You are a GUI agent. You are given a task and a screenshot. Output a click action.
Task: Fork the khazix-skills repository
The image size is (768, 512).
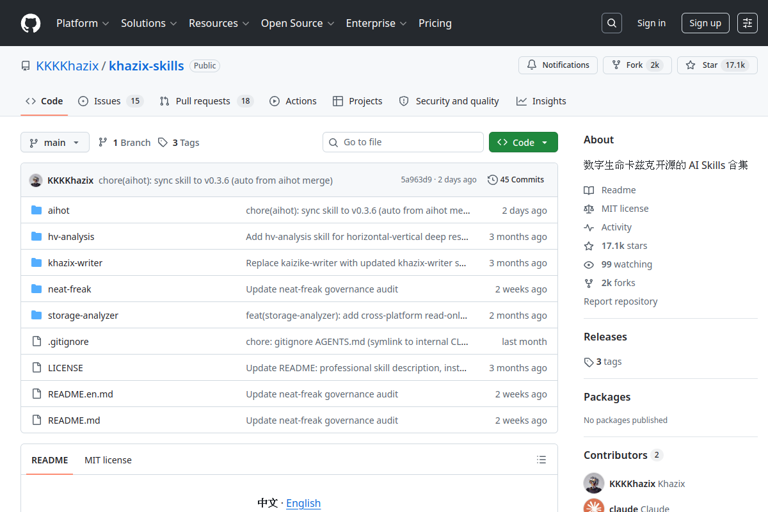tap(636, 65)
